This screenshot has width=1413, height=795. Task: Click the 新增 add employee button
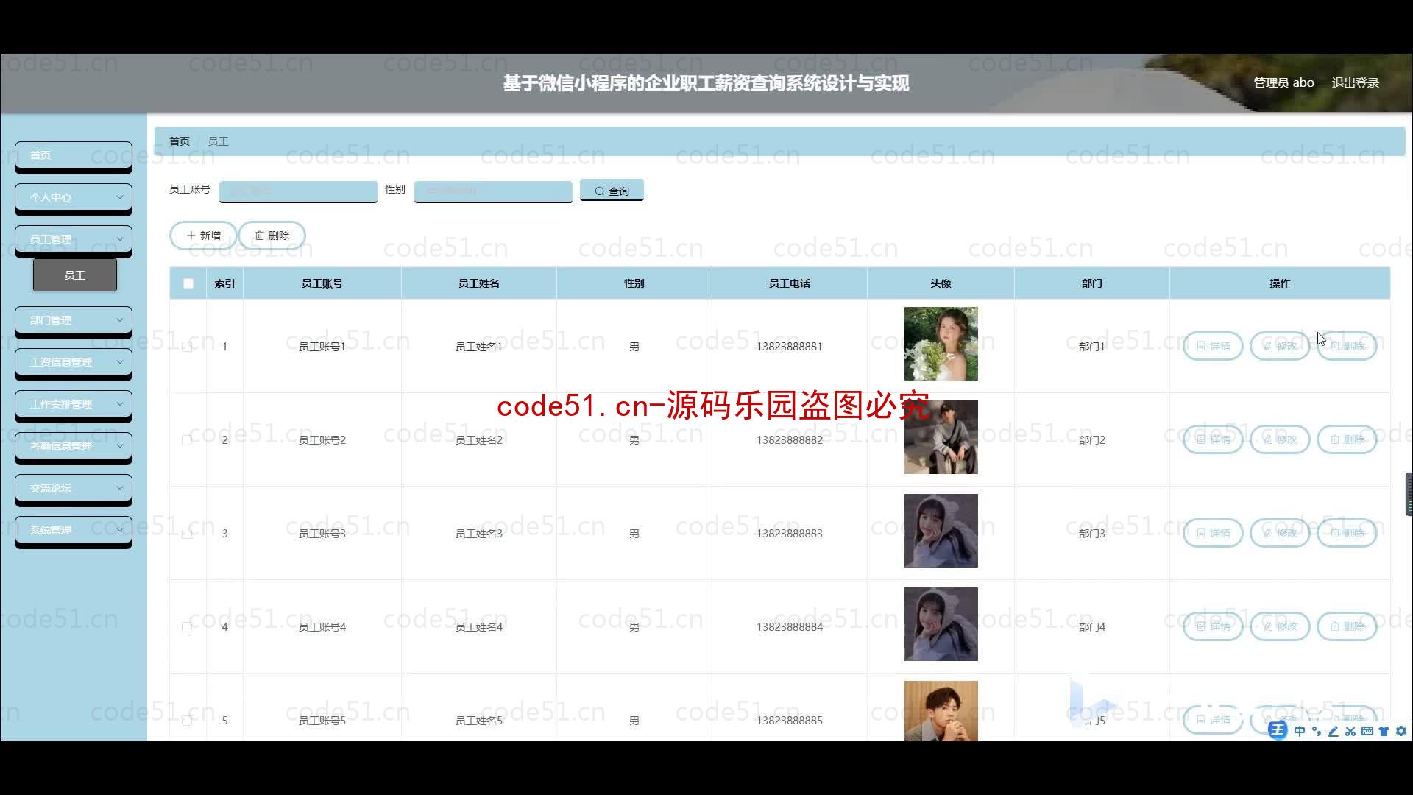pos(203,235)
